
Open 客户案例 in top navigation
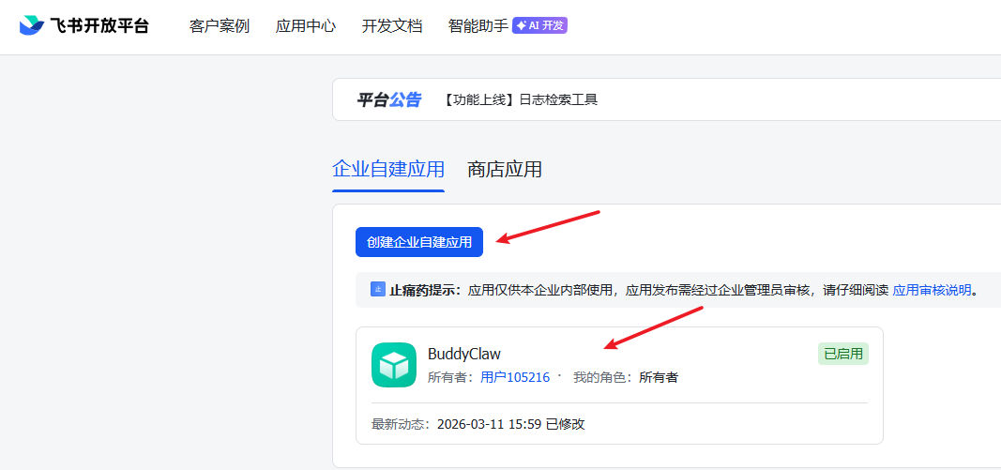(x=219, y=26)
